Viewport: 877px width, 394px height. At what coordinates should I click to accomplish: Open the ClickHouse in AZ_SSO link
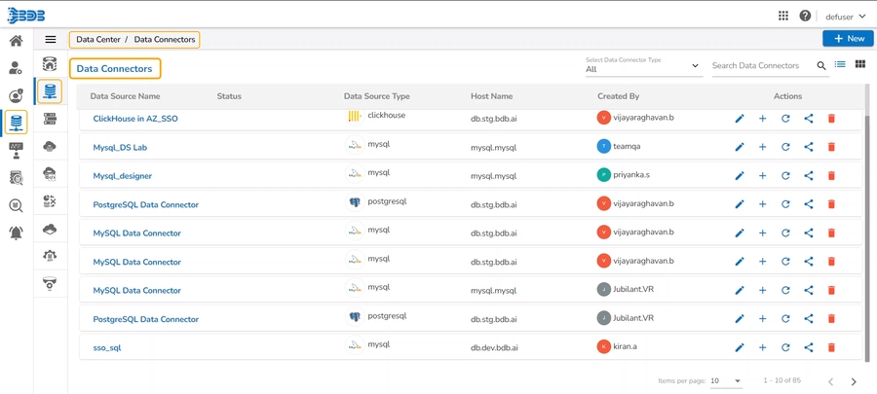pyautogui.click(x=135, y=119)
